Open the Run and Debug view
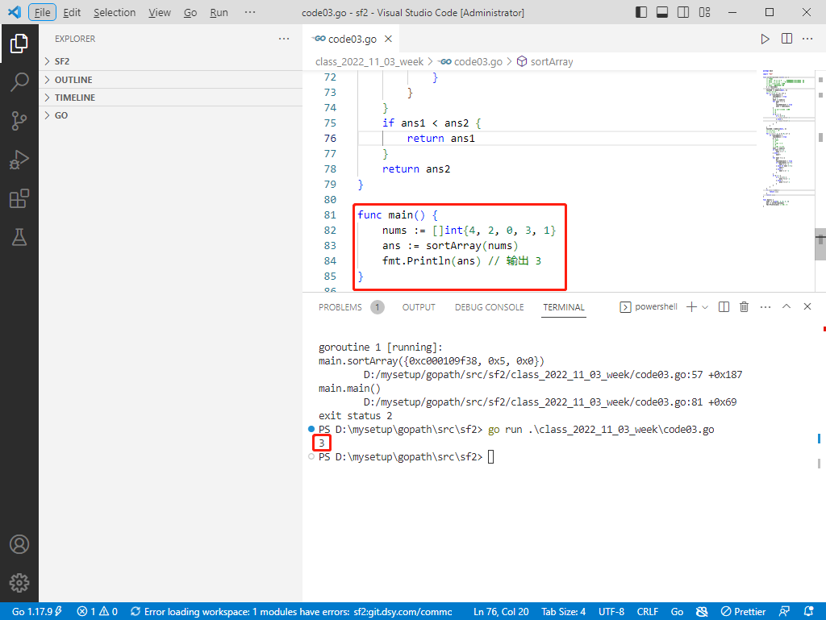Viewport: 826px width, 620px height. pyautogui.click(x=19, y=160)
